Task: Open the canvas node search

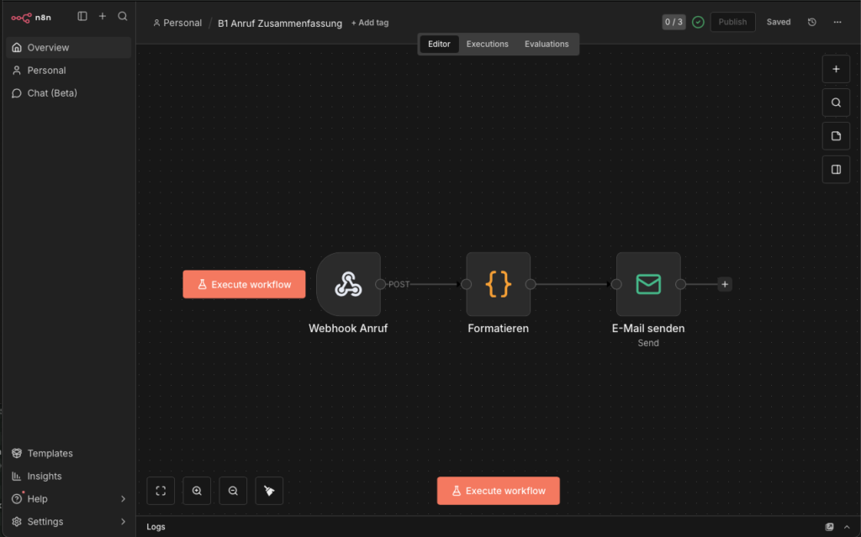Action: click(836, 103)
